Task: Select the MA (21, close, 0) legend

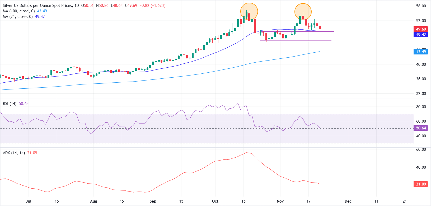Action: pyautogui.click(x=17, y=17)
